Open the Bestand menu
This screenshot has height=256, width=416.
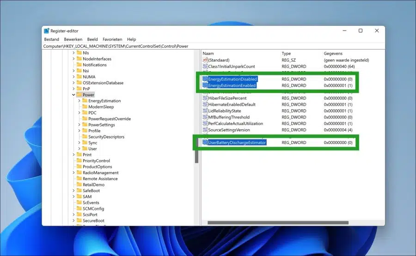pyautogui.click(x=51, y=39)
